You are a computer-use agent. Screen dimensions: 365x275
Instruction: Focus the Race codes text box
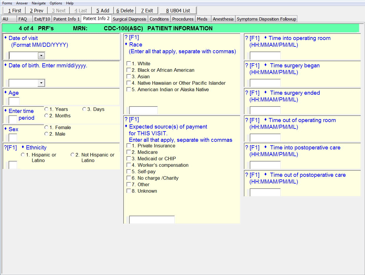pos(143,110)
